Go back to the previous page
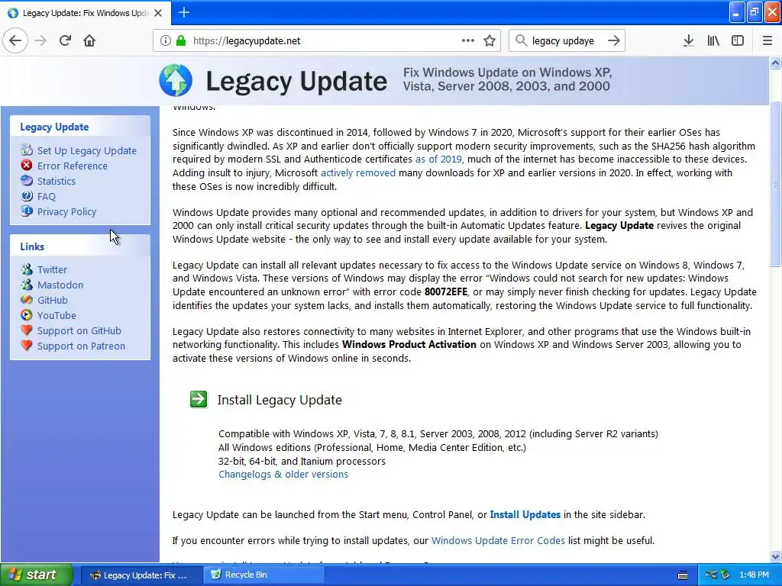782x586 pixels. point(15,41)
